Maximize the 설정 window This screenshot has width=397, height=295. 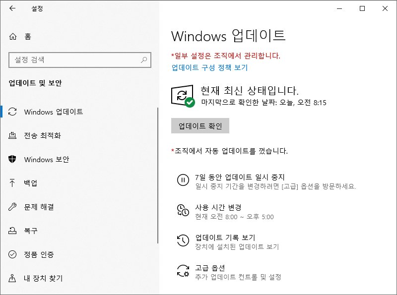click(x=362, y=8)
